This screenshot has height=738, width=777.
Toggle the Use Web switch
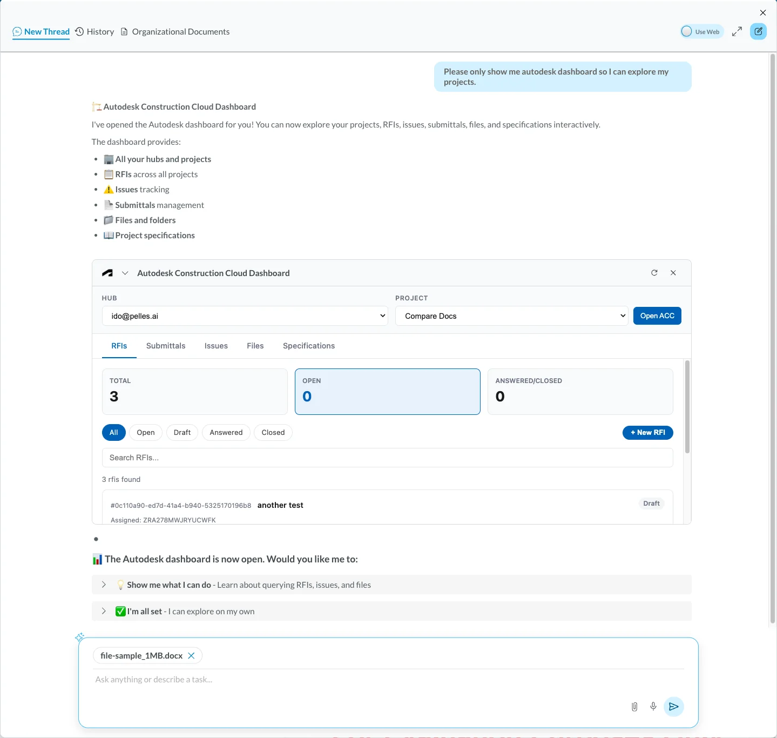pos(687,32)
